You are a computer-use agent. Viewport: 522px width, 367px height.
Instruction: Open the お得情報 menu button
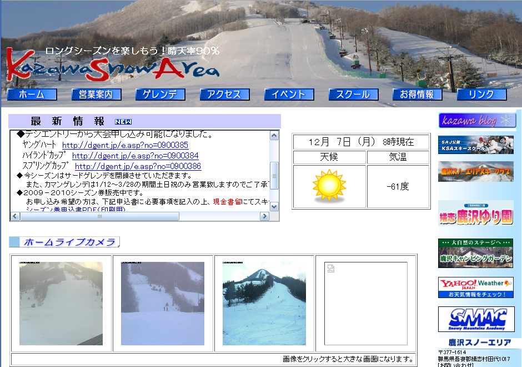418,95
